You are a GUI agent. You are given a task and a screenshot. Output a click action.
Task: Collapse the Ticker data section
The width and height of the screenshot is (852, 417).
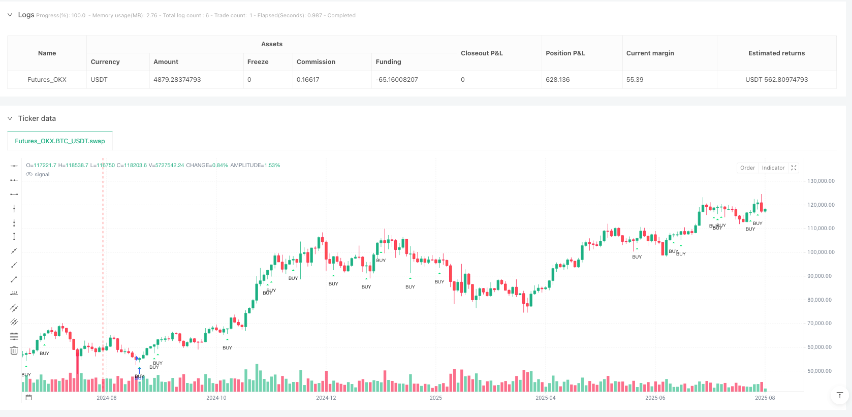(x=10, y=118)
